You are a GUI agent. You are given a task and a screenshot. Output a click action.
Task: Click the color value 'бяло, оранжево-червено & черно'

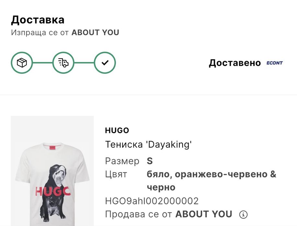tap(211, 174)
